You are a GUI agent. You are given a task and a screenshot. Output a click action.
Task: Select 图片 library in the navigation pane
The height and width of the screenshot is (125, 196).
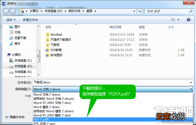pos(15,27)
